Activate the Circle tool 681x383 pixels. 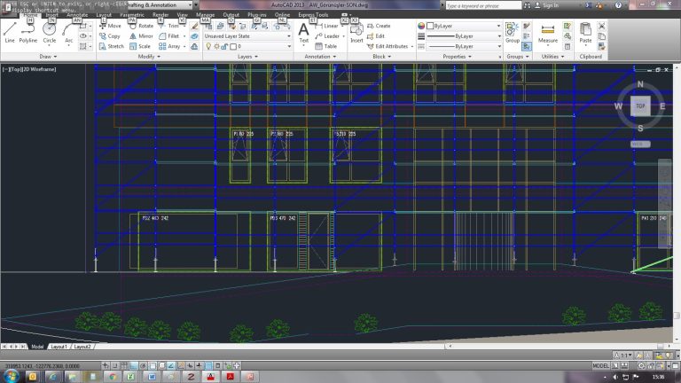tap(50, 31)
